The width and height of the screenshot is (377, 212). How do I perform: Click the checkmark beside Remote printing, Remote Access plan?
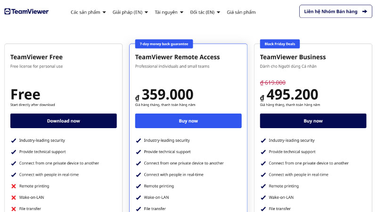tap(139, 186)
